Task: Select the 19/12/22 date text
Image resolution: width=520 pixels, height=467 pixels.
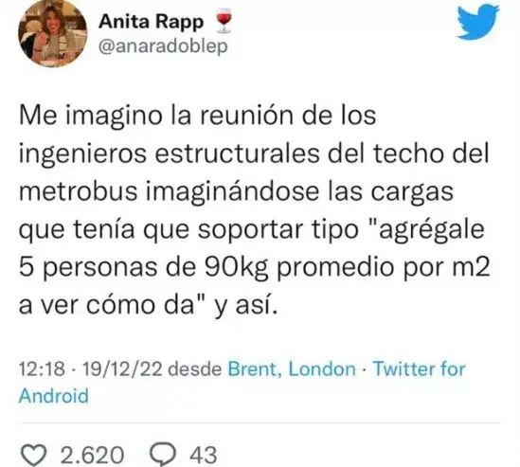Action: pos(122,369)
